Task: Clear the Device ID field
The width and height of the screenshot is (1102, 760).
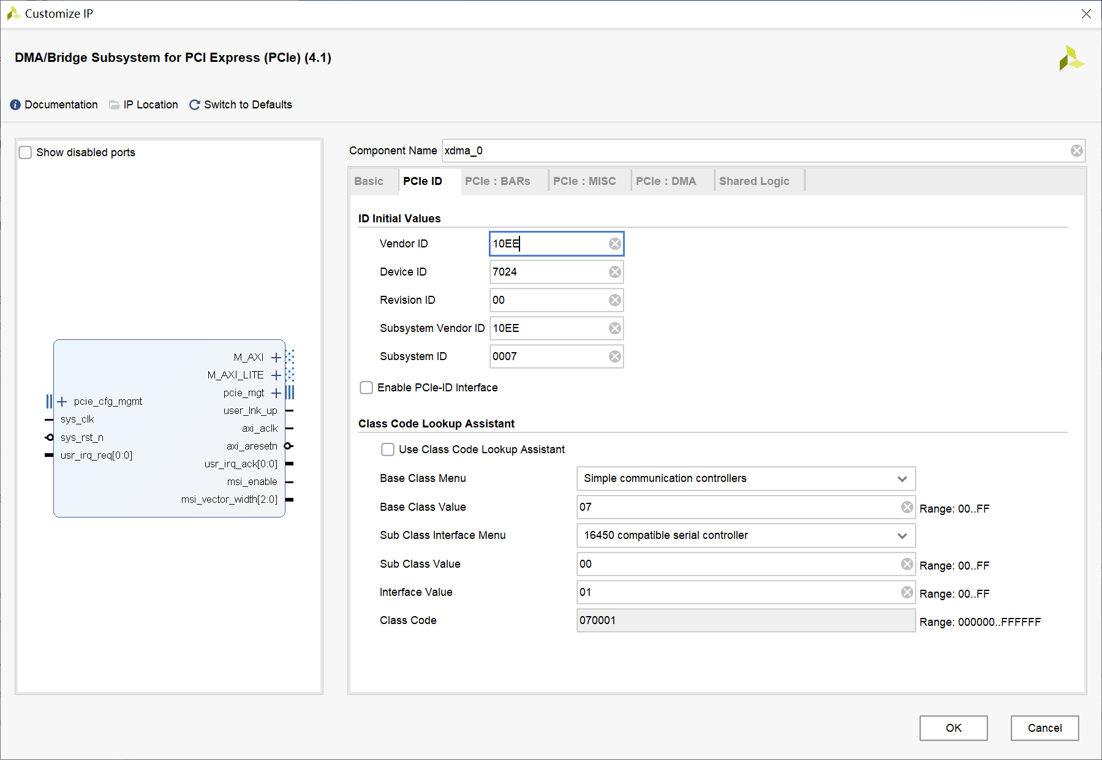Action: (615, 272)
